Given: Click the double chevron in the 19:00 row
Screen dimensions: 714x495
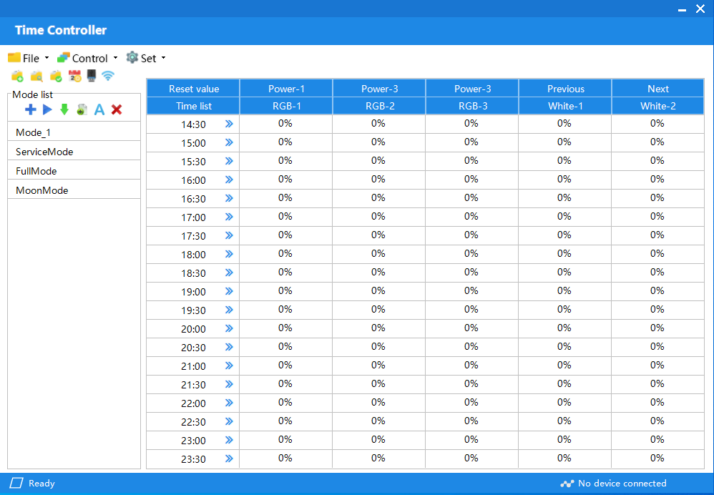Looking at the screenshot, I should 229,291.
